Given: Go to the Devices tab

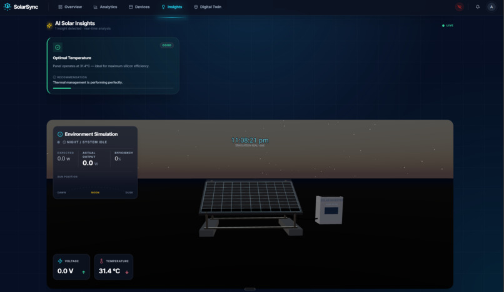Looking at the screenshot, I should tap(139, 7).
